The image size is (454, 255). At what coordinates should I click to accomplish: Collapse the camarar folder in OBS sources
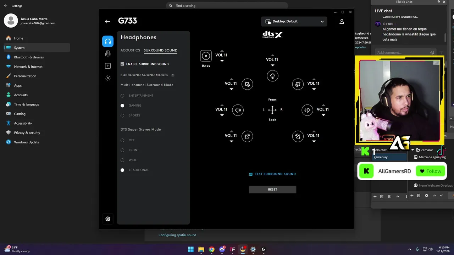pyautogui.click(x=413, y=150)
